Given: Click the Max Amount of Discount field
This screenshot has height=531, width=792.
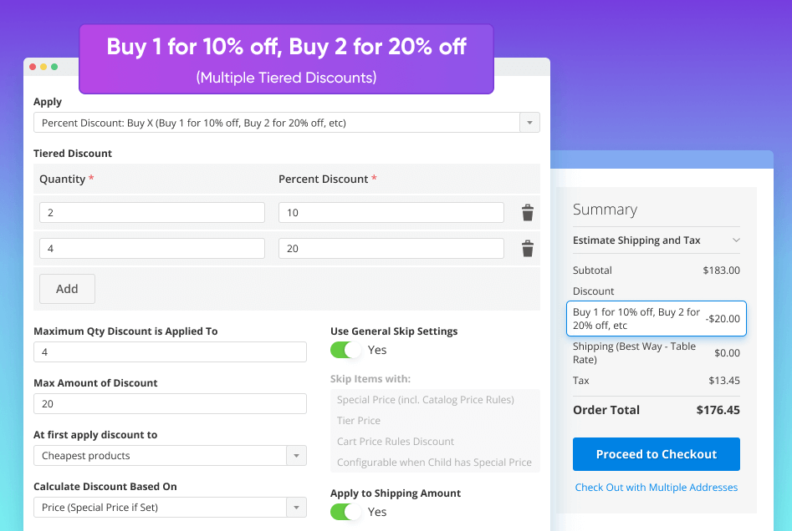Looking at the screenshot, I should click(170, 404).
